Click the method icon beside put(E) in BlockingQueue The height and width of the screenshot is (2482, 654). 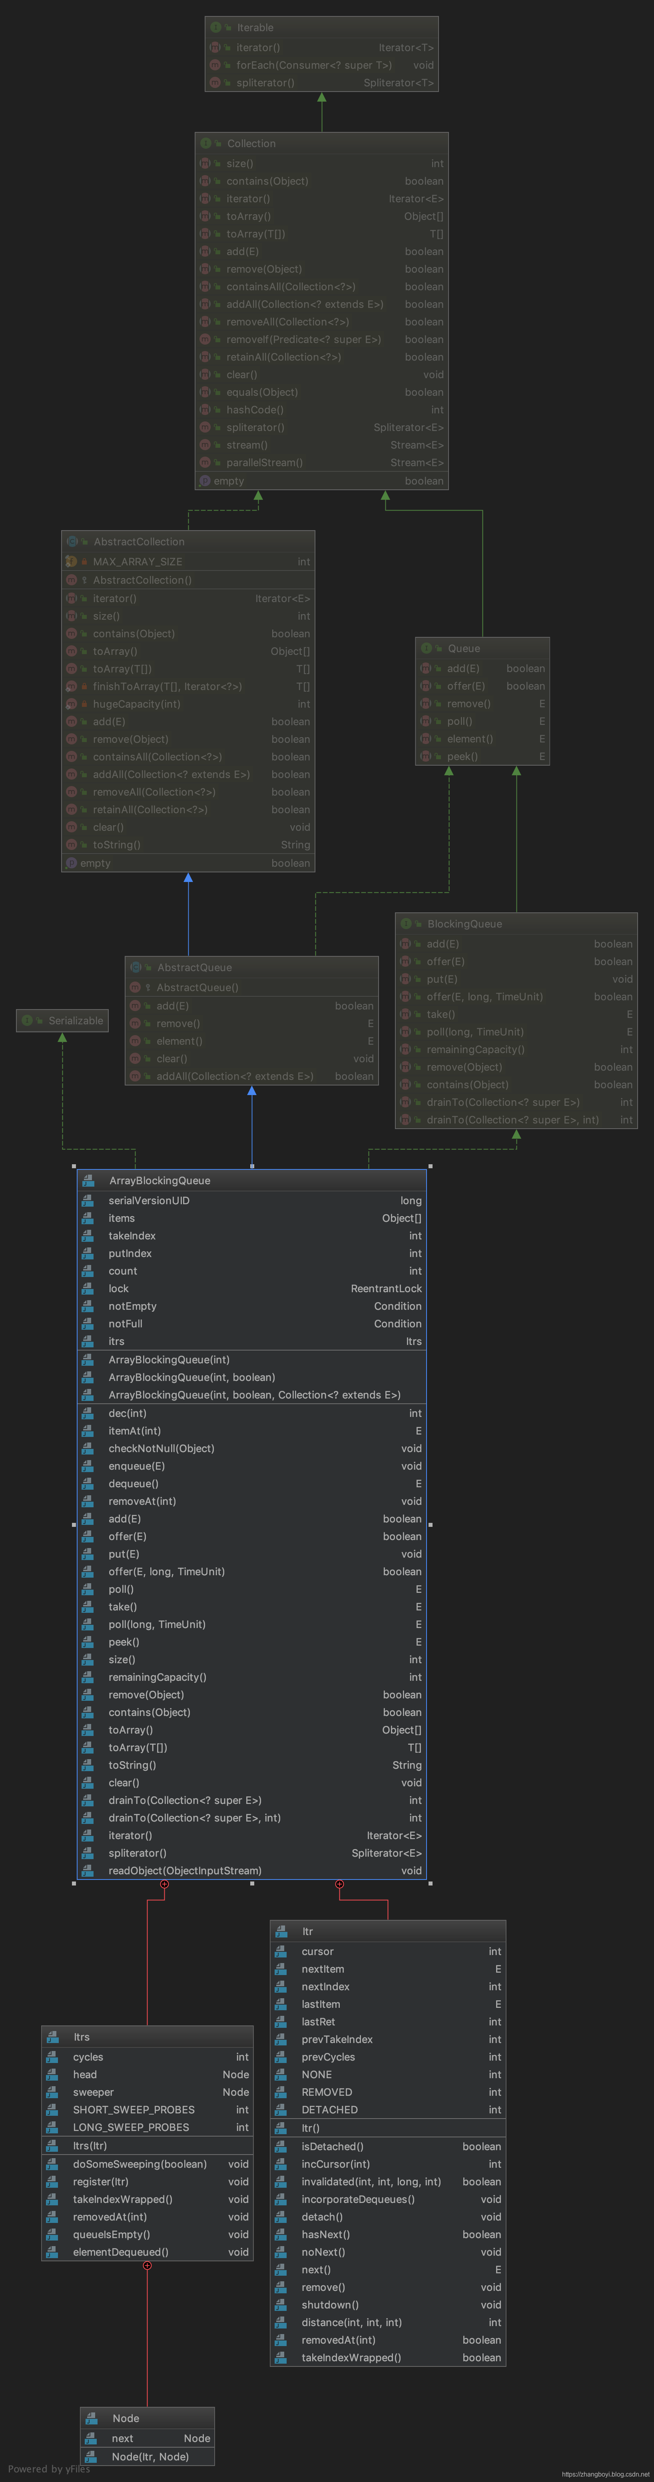407,979
